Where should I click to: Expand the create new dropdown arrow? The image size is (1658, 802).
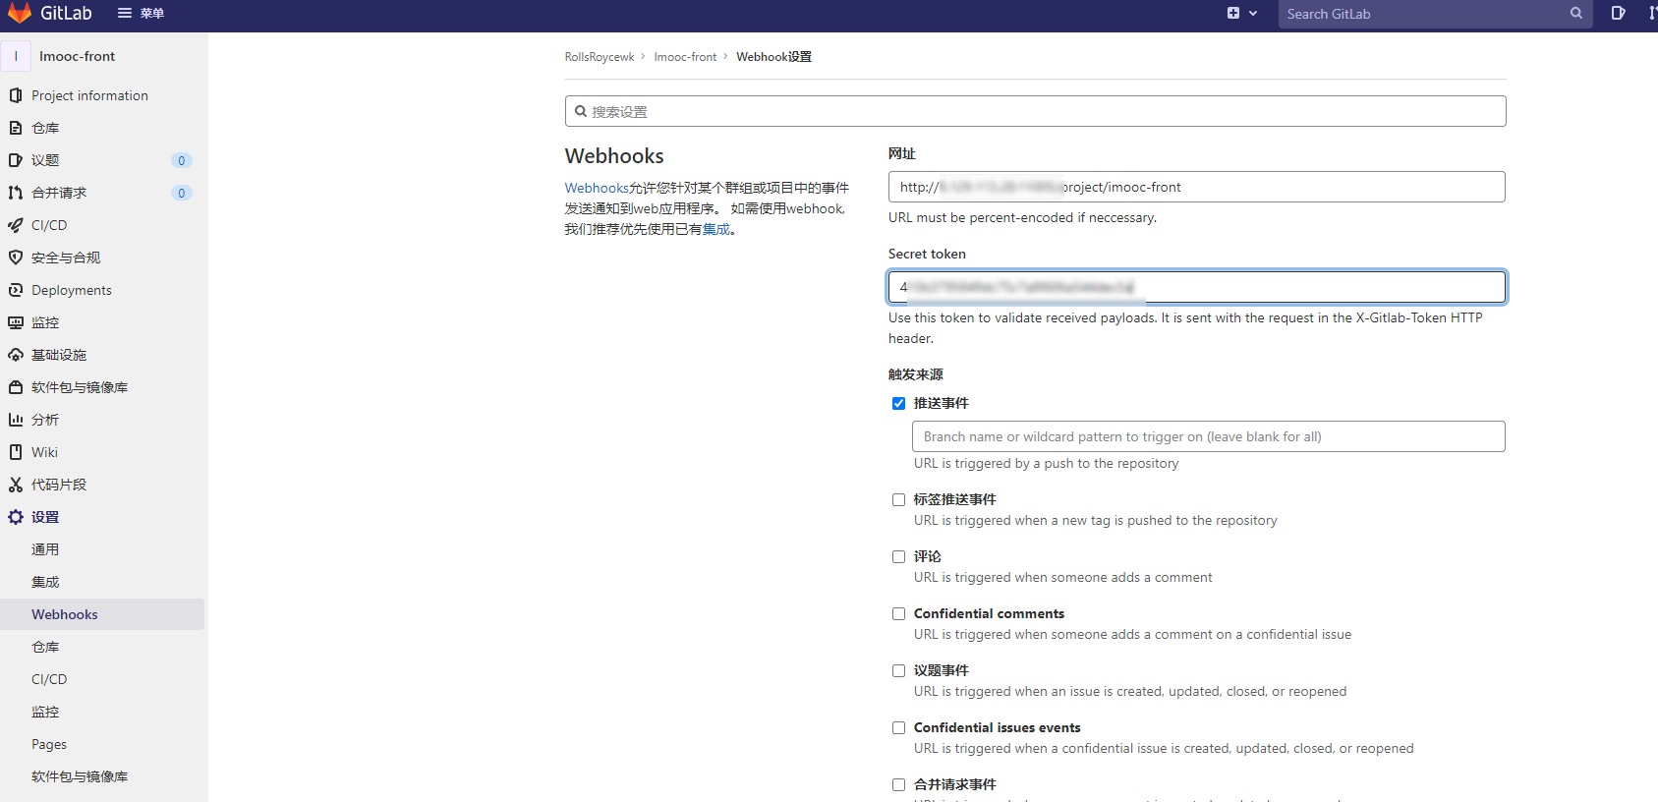tap(1253, 14)
